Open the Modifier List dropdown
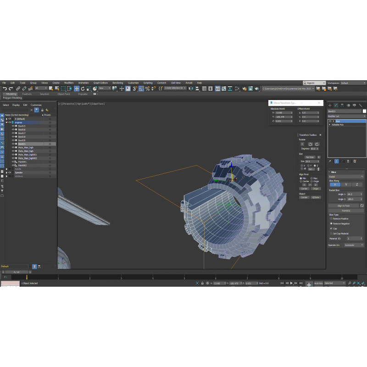Image resolution: width=367 pixels, height=367 pixels. 346,117
